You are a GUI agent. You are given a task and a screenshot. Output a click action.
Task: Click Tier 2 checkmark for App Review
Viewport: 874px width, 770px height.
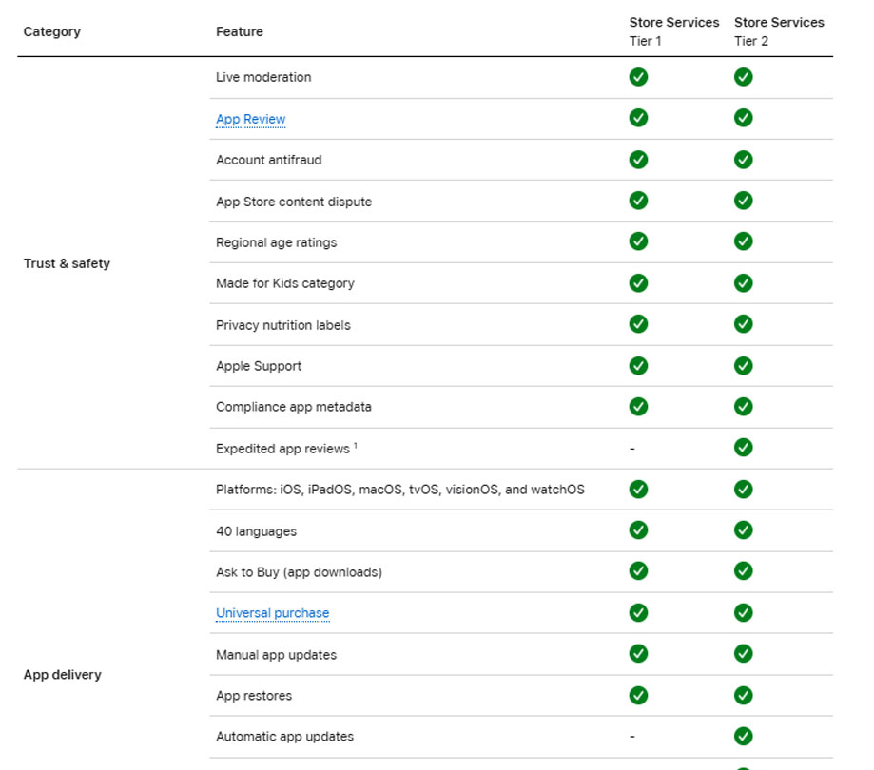743,118
